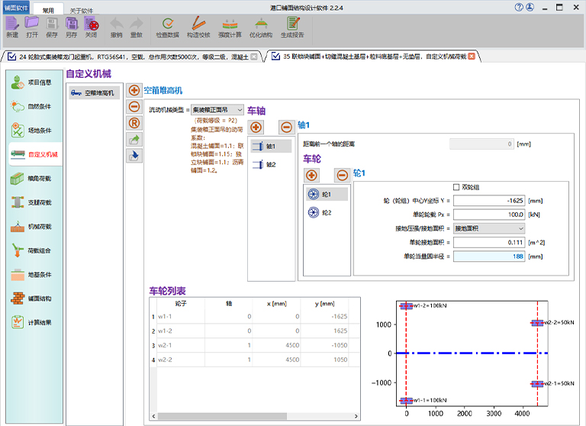Screen dimensions: 586x426
Task: Toggle checkbox on tab 24 轮胎式集装箱龙门起重机
Action: click(x=11, y=56)
